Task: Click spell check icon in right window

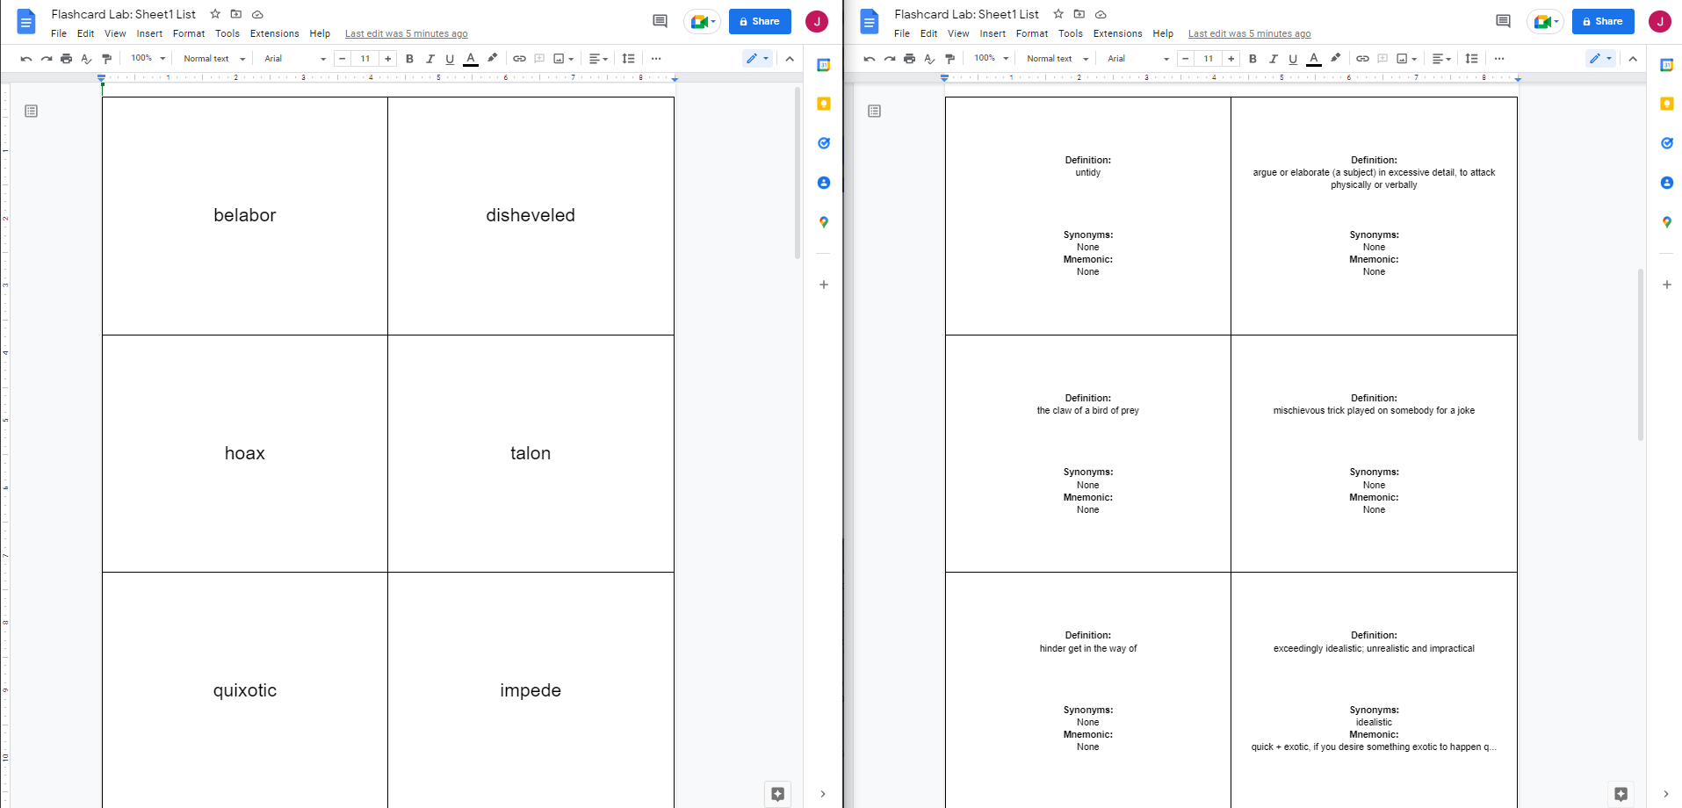Action: 929,59
